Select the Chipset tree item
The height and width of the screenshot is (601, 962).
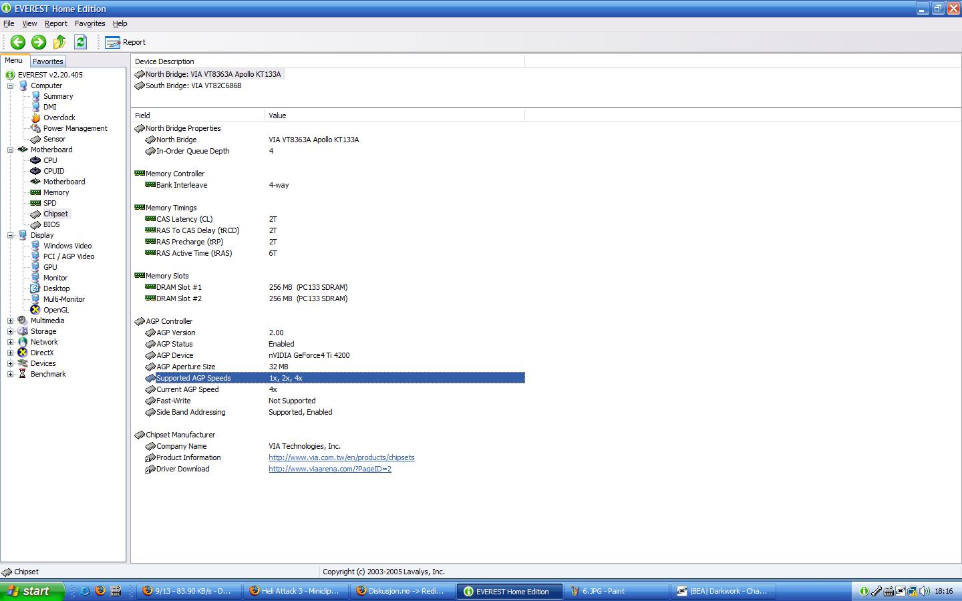click(55, 214)
